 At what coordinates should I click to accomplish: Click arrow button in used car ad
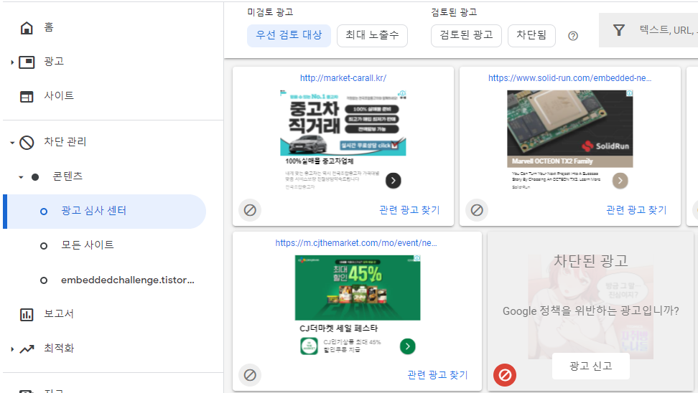pos(393,181)
